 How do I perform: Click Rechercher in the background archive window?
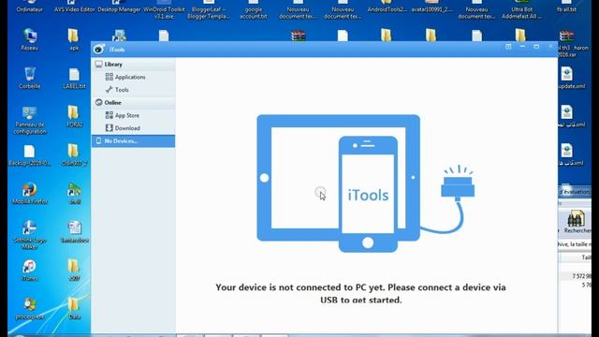pos(577,222)
